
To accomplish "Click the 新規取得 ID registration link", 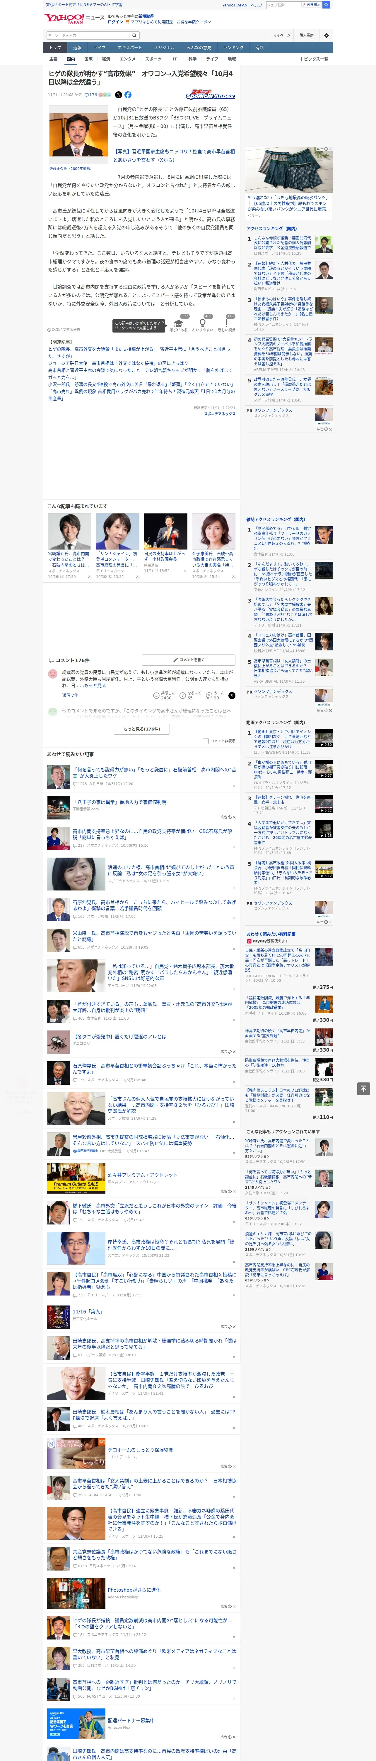I will pos(146,16).
